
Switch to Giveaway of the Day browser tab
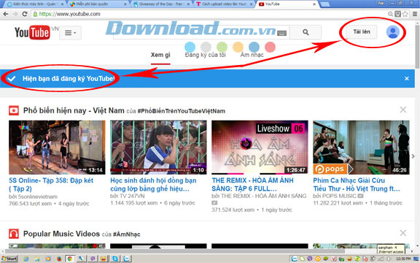pyautogui.click(x=161, y=4)
